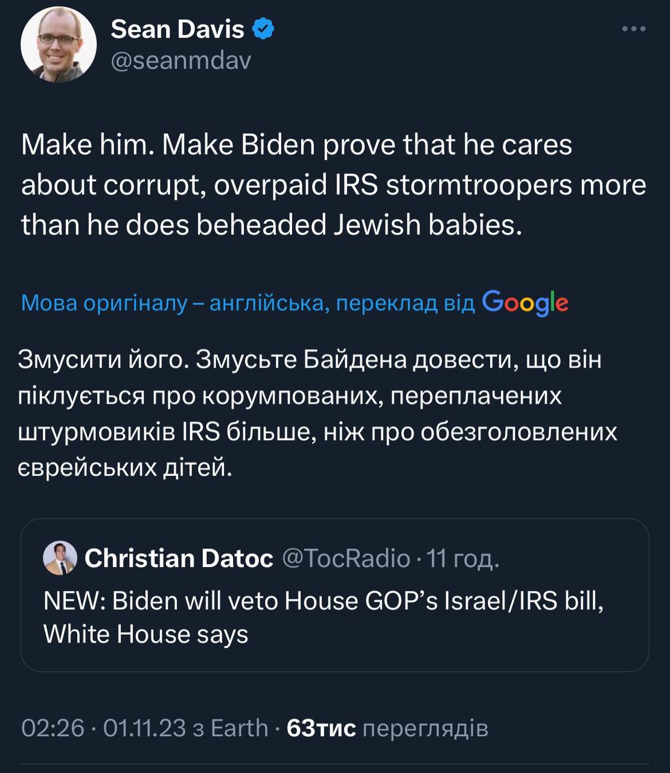Open Sean Davis's profile picture
This screenshot has width=670, height=773.
[x=59, y=45]
